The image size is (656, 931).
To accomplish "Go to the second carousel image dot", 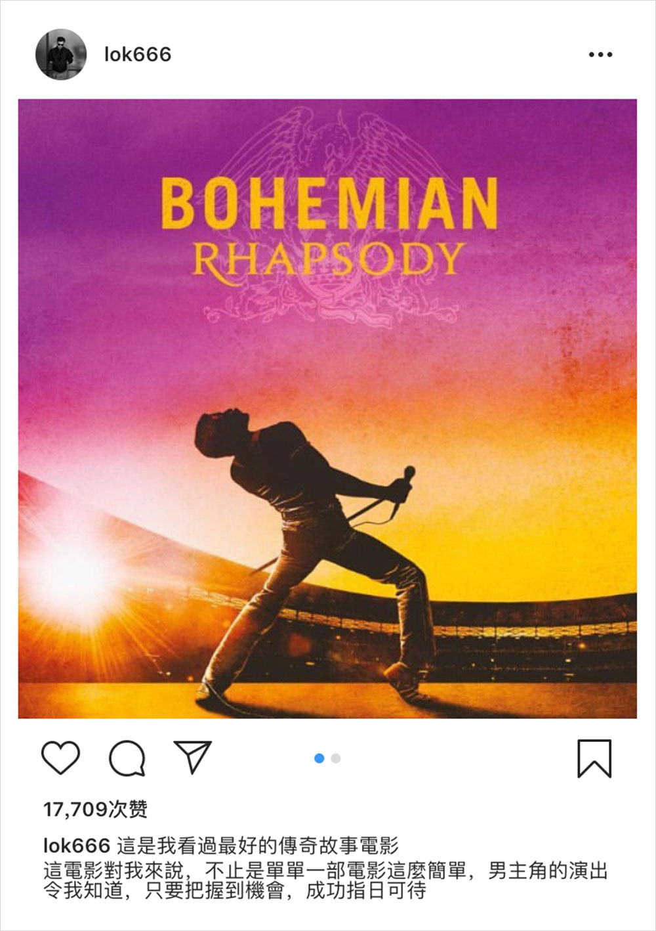I will [336, 758].
